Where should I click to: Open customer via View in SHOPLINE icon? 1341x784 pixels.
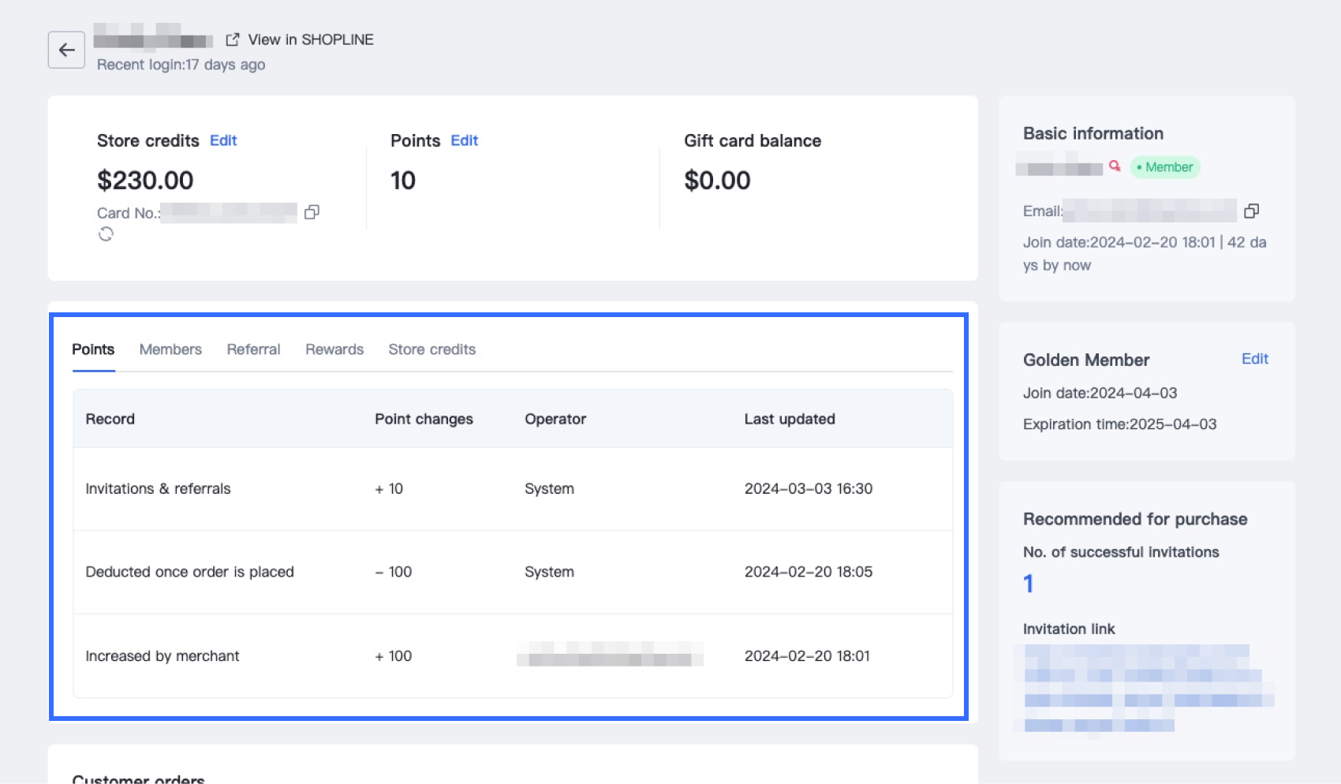[232, 39]
